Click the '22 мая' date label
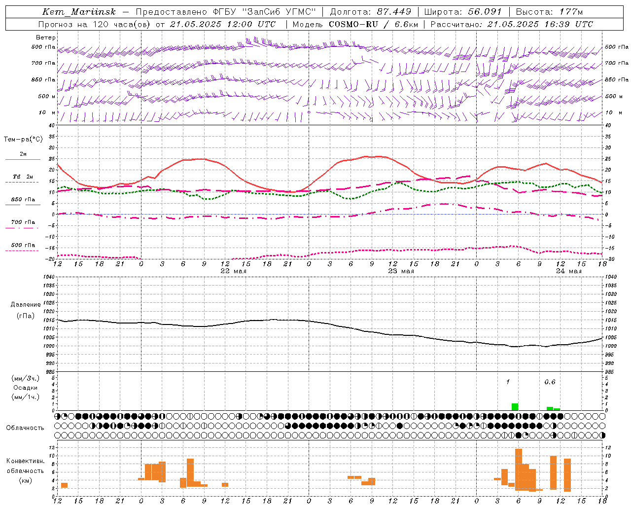 234,271
